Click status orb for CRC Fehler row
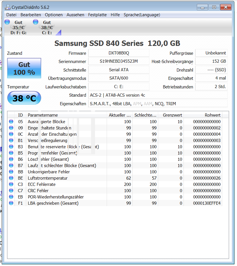 coord(11,190)
